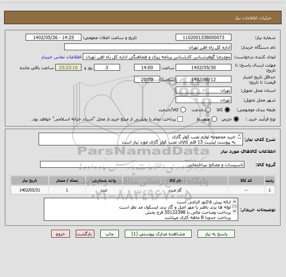Click the چاپ print button
This screenshot has height=277, width=286.
coord(110,234)
